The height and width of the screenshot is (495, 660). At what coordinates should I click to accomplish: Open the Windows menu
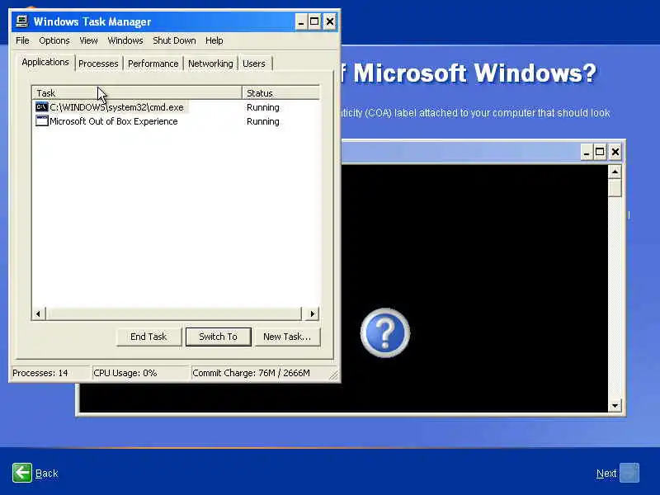125,40
